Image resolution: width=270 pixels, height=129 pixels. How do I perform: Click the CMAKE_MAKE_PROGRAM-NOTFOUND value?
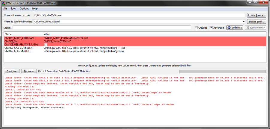[66, 38]
